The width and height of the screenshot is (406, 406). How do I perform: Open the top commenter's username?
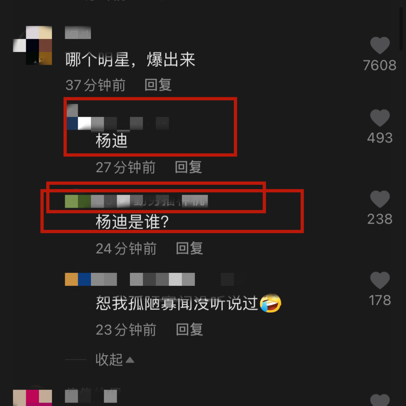tap(78, 33)
